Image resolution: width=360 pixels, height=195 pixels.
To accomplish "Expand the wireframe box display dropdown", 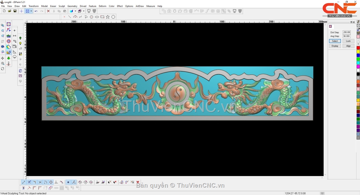I will pos(84,11).
